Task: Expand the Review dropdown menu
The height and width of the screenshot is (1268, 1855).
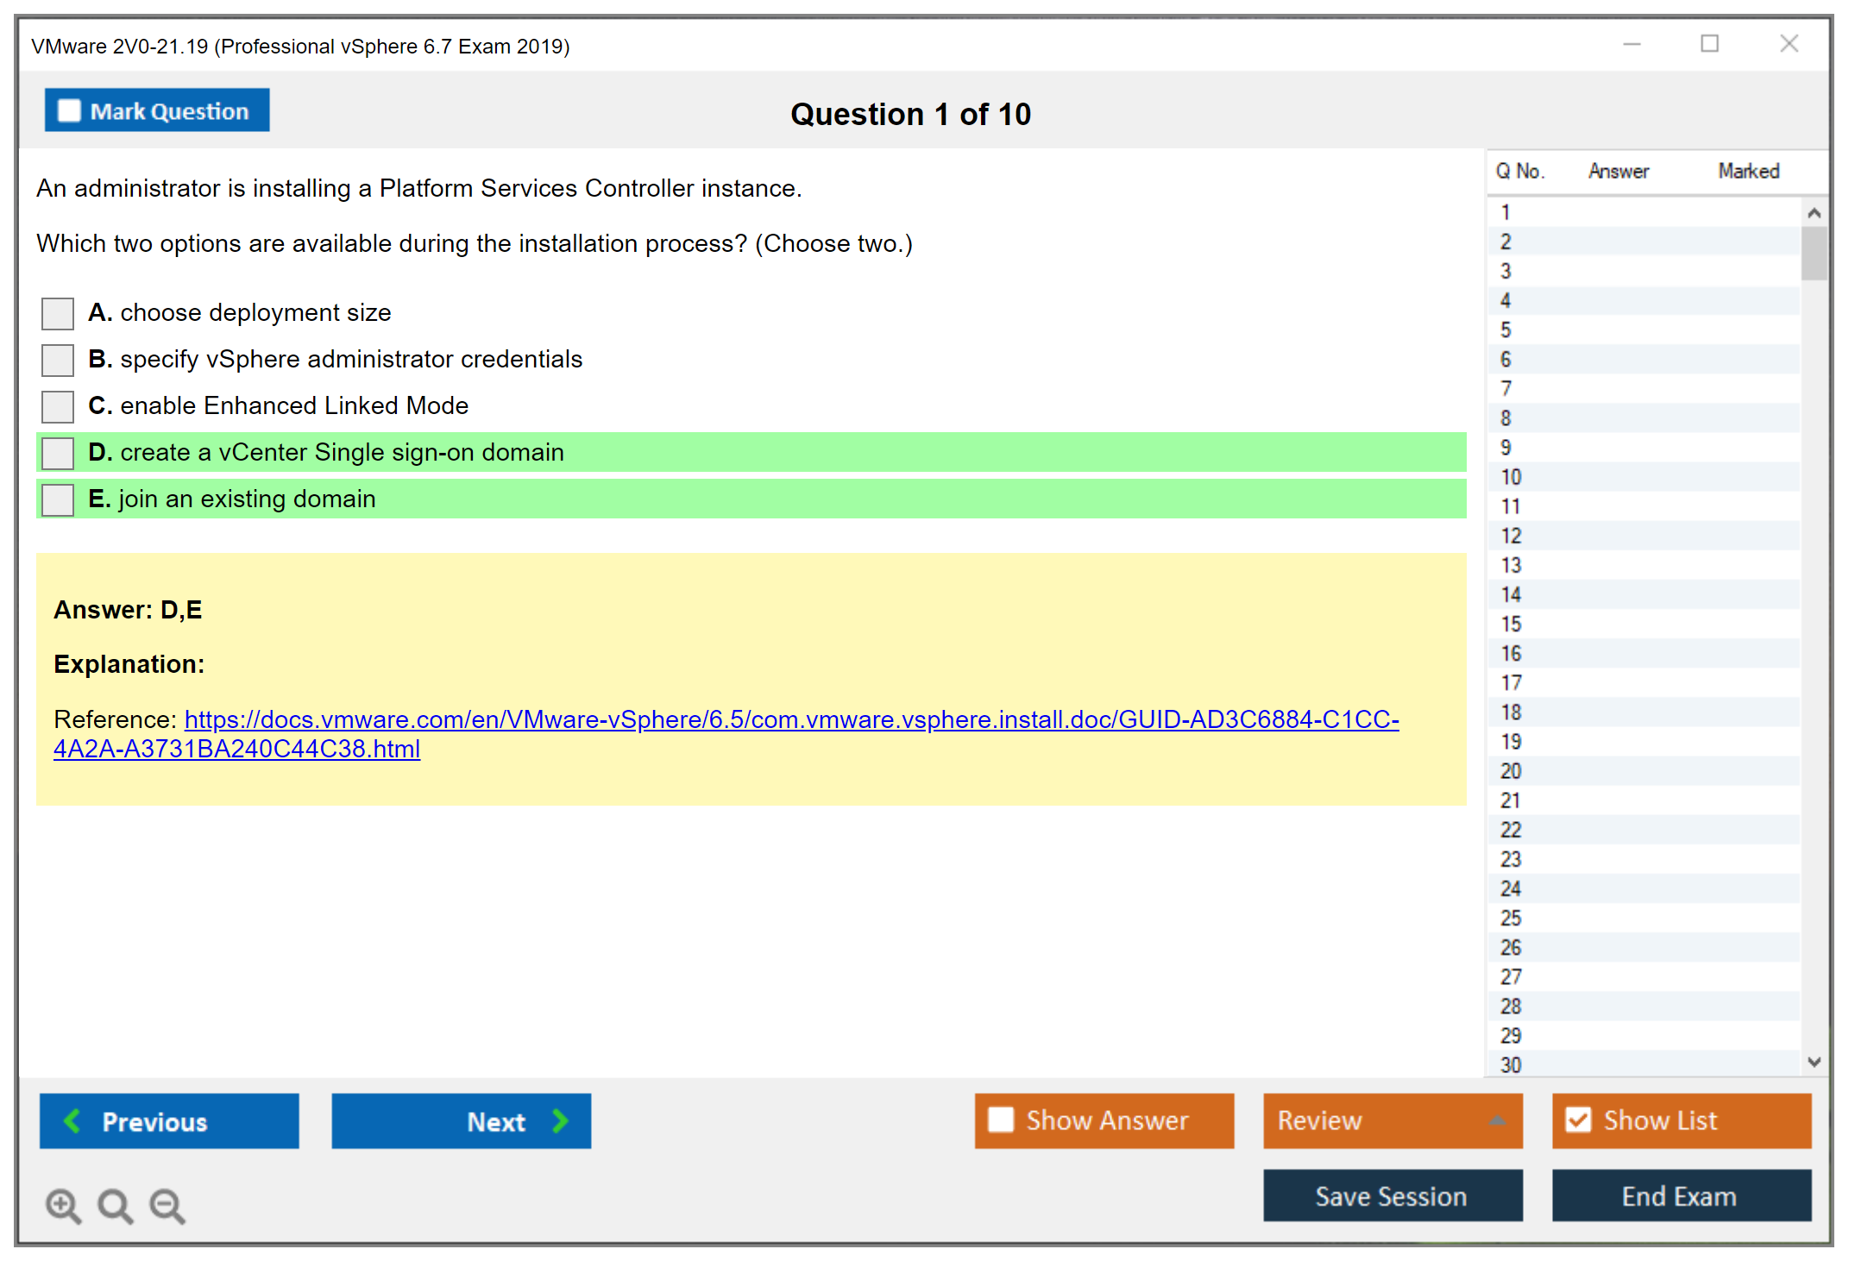Action: click(x=1498, y=1120)
